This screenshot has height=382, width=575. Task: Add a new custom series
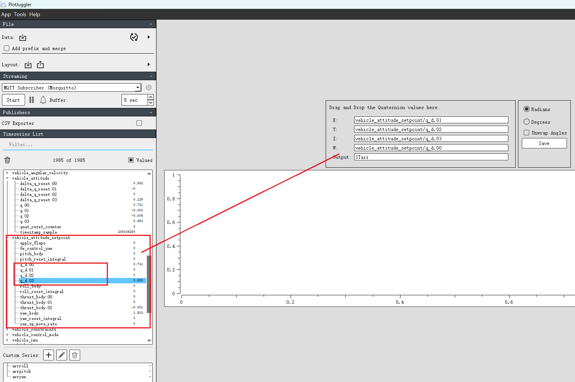(49, 355)
